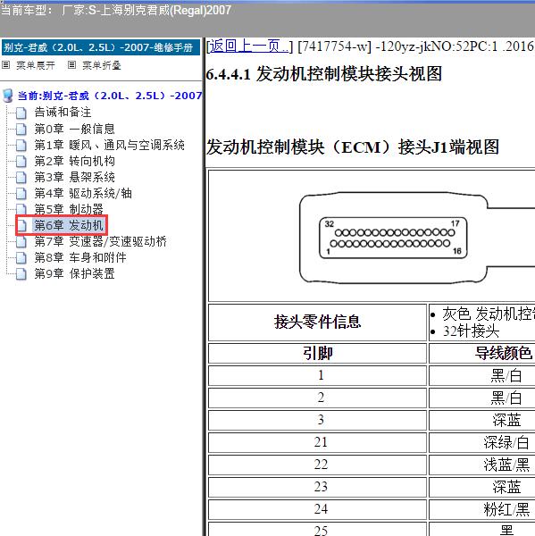Open 第7章 变速器/变速驱动桥
This screenshot has height=536, width=535.
(101, 241)
